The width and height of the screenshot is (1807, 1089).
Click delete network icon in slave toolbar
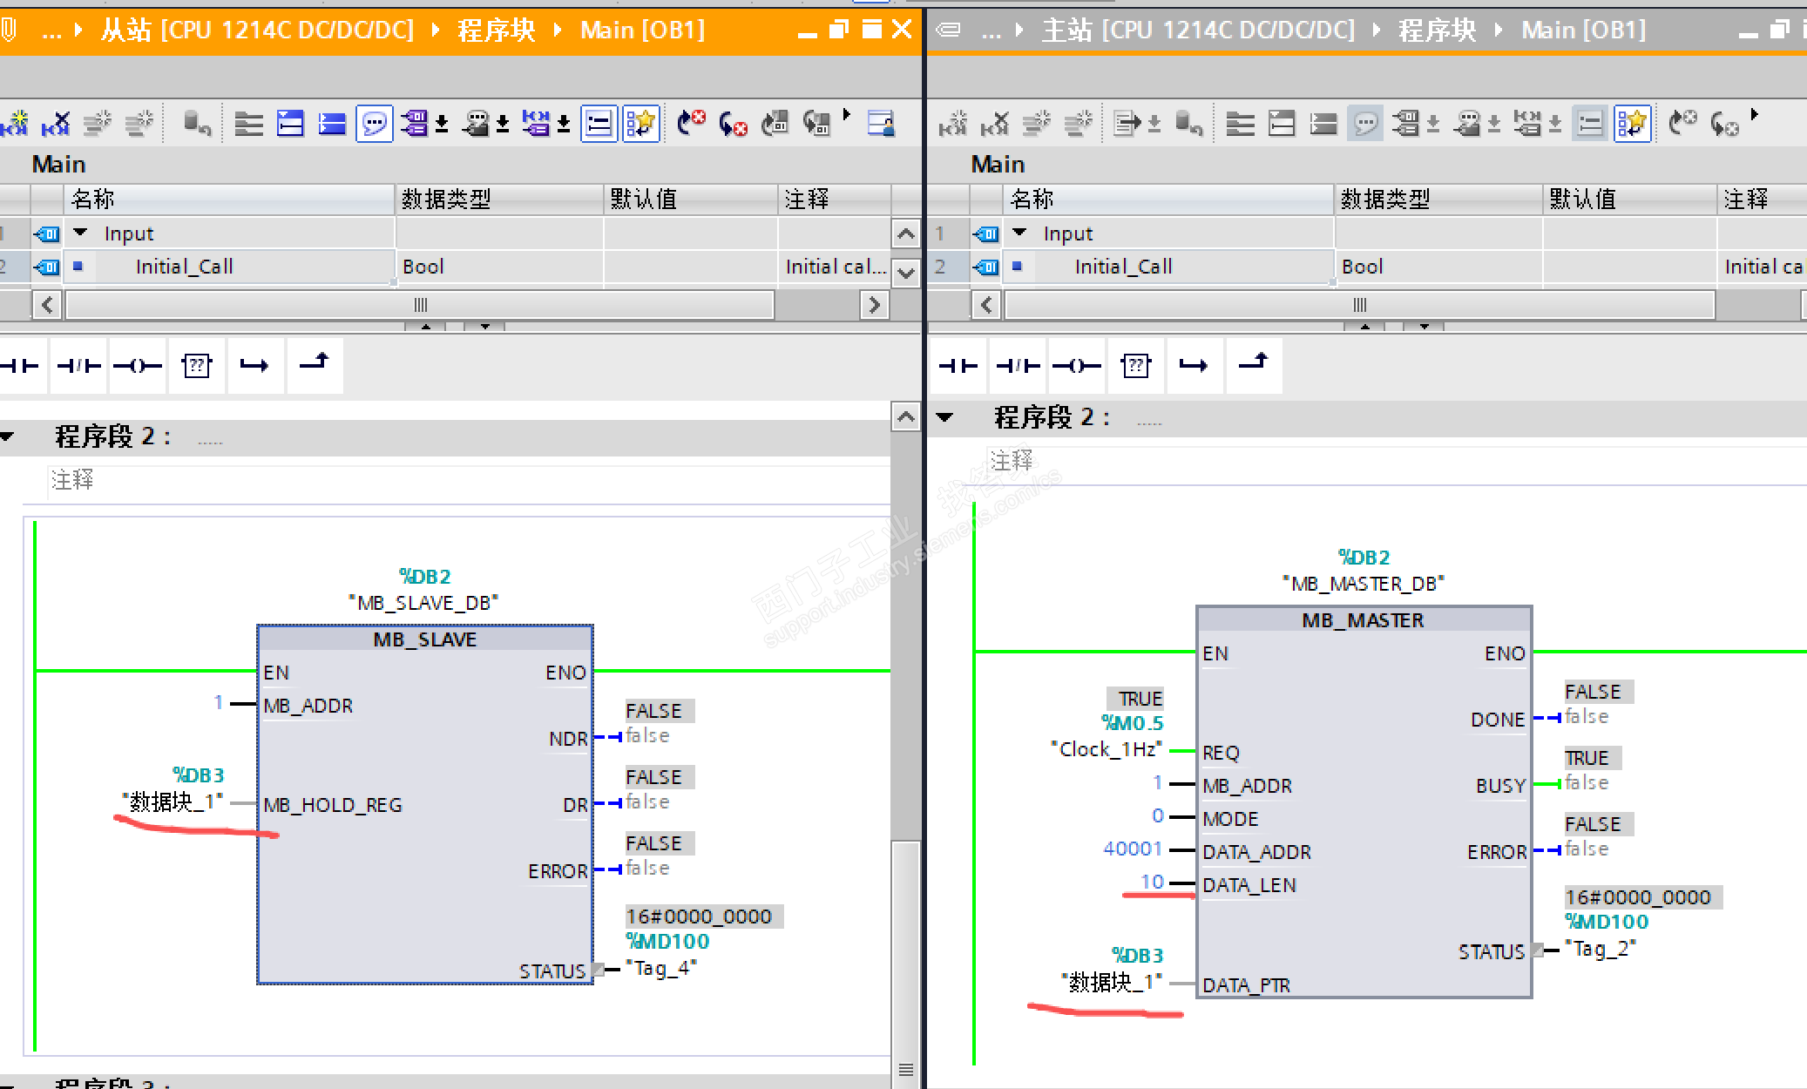pos(57,124)
